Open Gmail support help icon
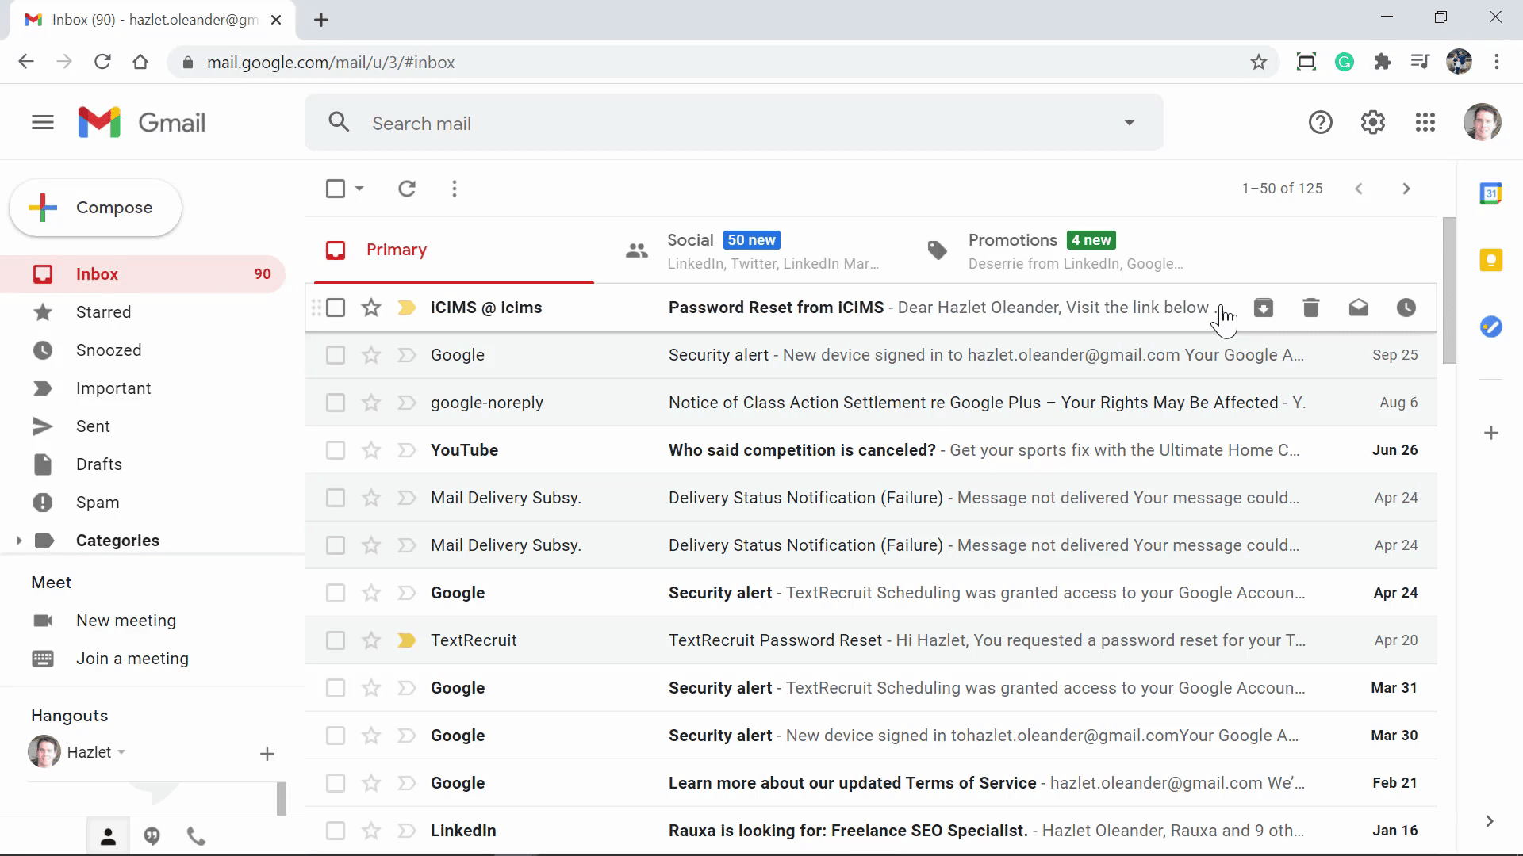 click(x=1320, y=123)
